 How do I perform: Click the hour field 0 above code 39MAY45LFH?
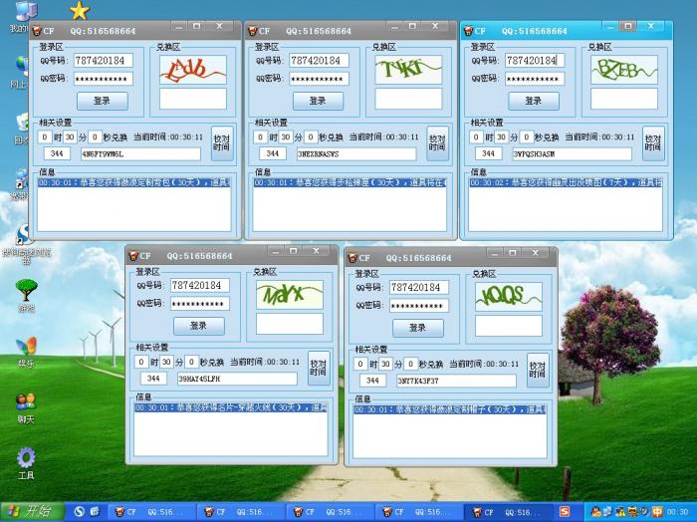(141, 362)
